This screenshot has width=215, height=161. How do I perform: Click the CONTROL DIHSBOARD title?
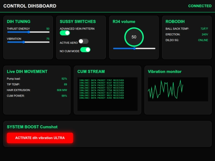coord(30,6)
